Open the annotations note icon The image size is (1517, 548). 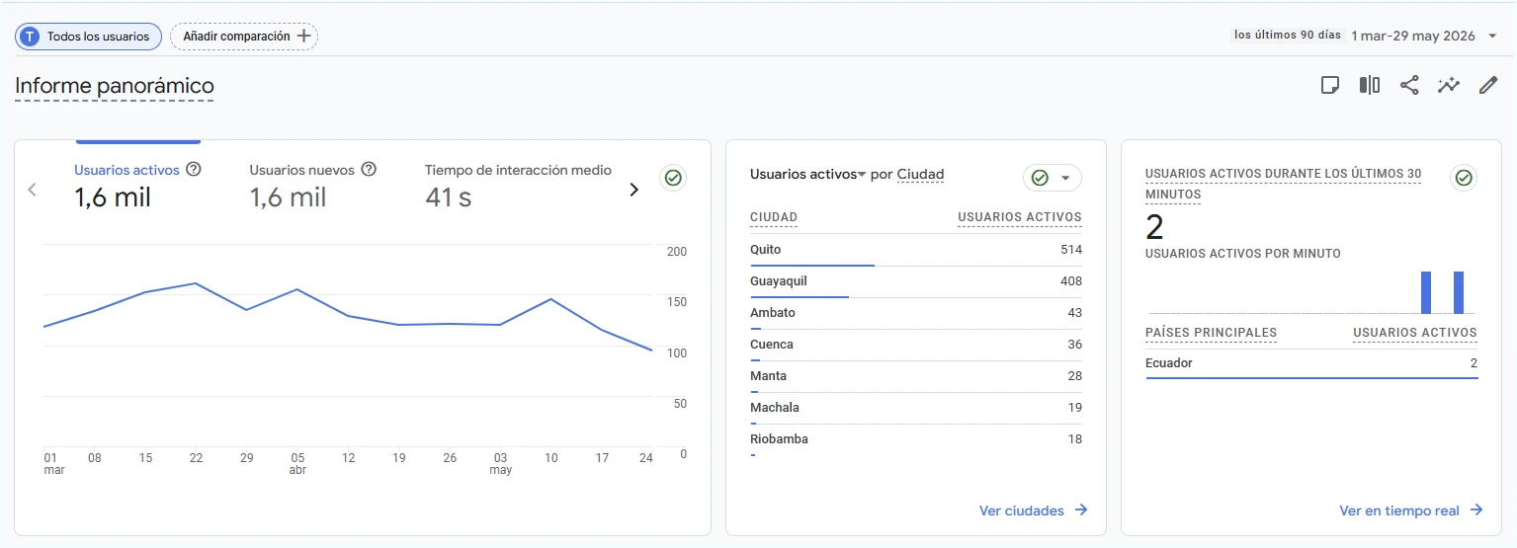click(x=1330, y=85)
